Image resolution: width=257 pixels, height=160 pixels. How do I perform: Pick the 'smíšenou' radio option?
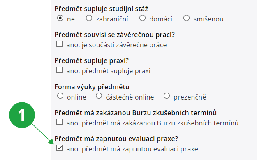point(186,18)
